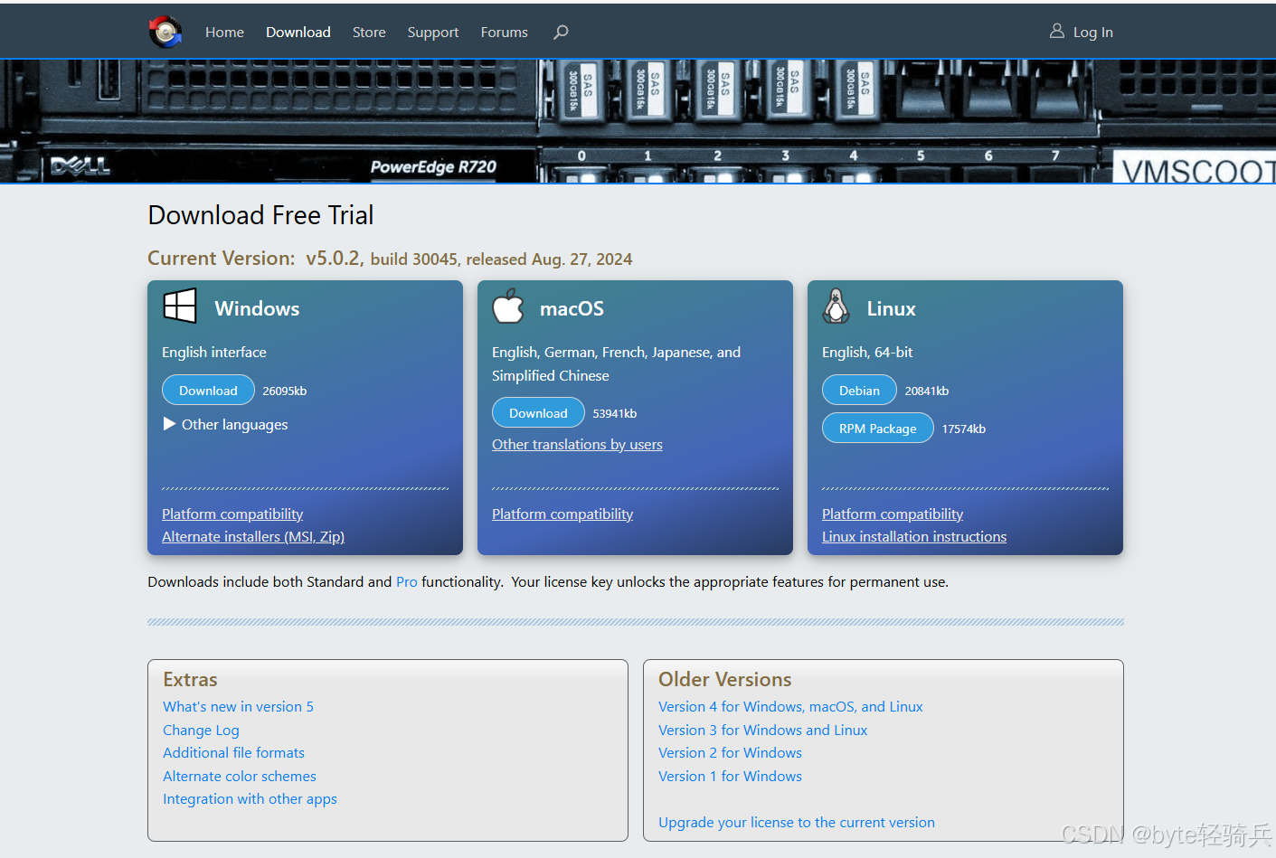Expand Other languages disclosure triangle
The image size is (1276, 858).
click(x=169, y=424)
